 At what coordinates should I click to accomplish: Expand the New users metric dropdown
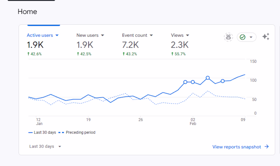coord(102,35)
